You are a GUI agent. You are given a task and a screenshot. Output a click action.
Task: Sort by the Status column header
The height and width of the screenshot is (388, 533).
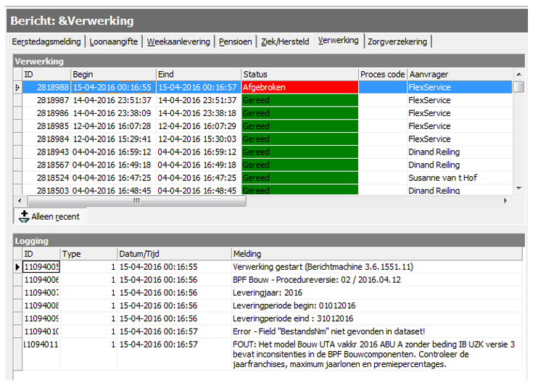pos(299,74)
